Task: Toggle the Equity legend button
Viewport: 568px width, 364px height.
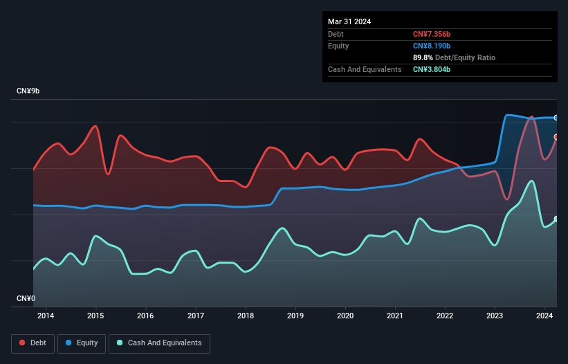Action: coord(82,343)
